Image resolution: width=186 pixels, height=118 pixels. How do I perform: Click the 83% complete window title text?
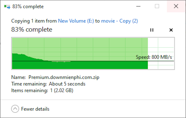coord(28,7)
